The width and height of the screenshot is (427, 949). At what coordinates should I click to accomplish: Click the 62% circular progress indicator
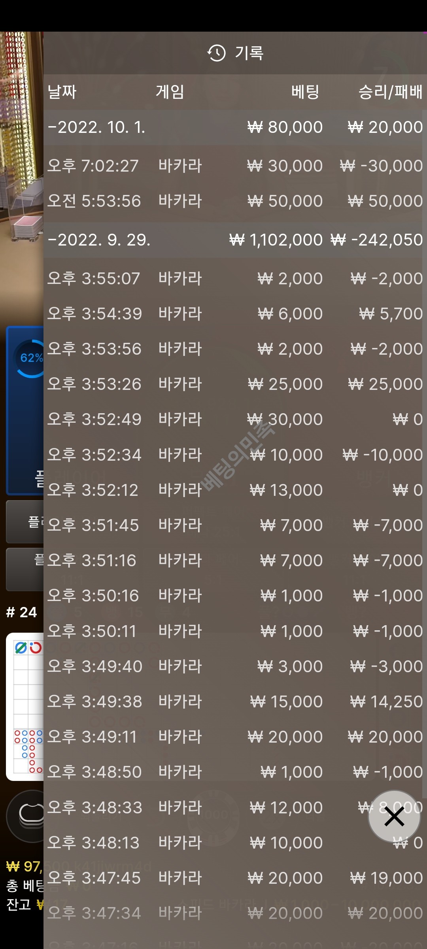pos(30,358)
